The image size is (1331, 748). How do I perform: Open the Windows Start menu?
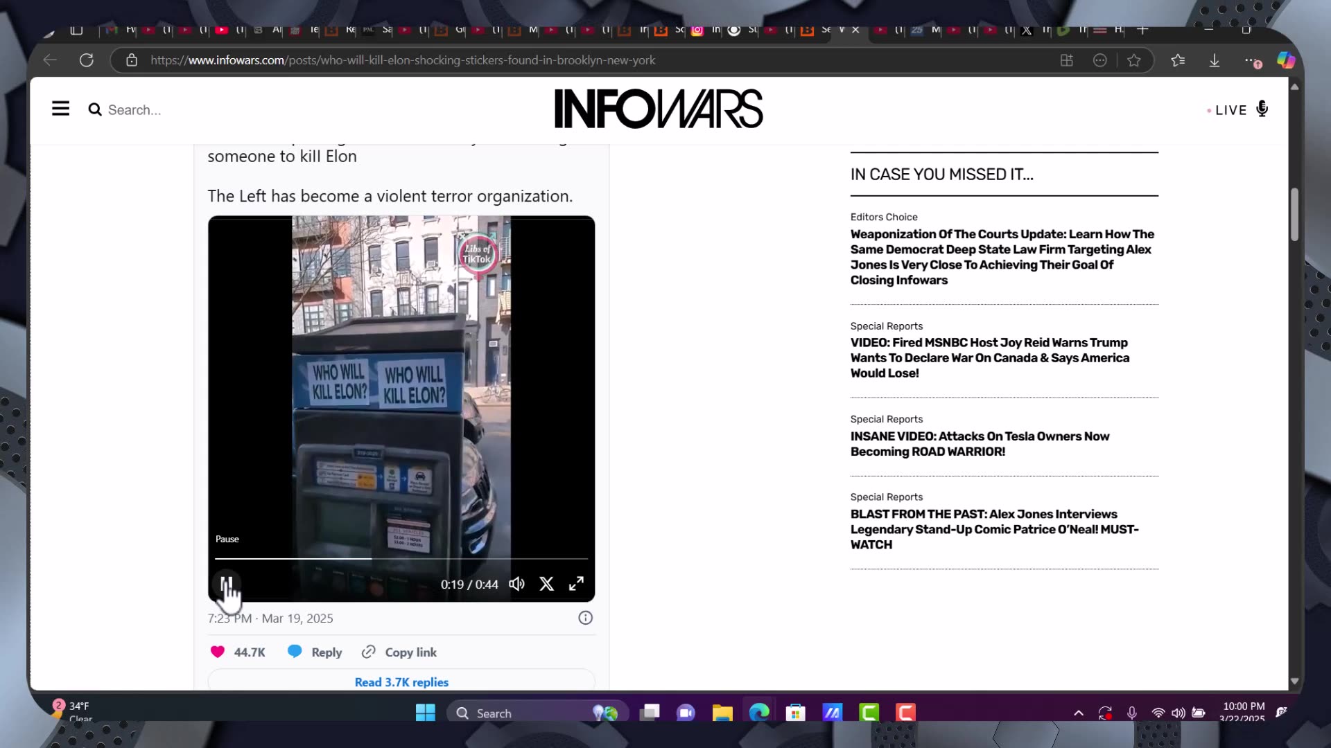coord(425,713)
